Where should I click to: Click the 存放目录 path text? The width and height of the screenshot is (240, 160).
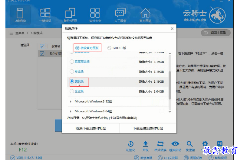pos(102,118)
